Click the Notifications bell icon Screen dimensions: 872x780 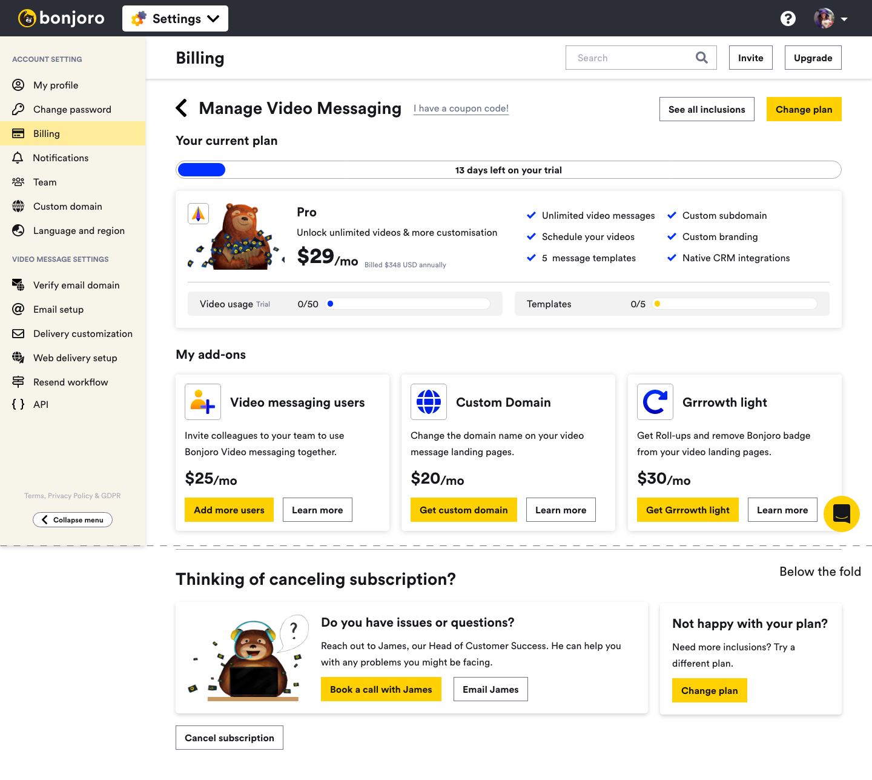tap(18, 158)
